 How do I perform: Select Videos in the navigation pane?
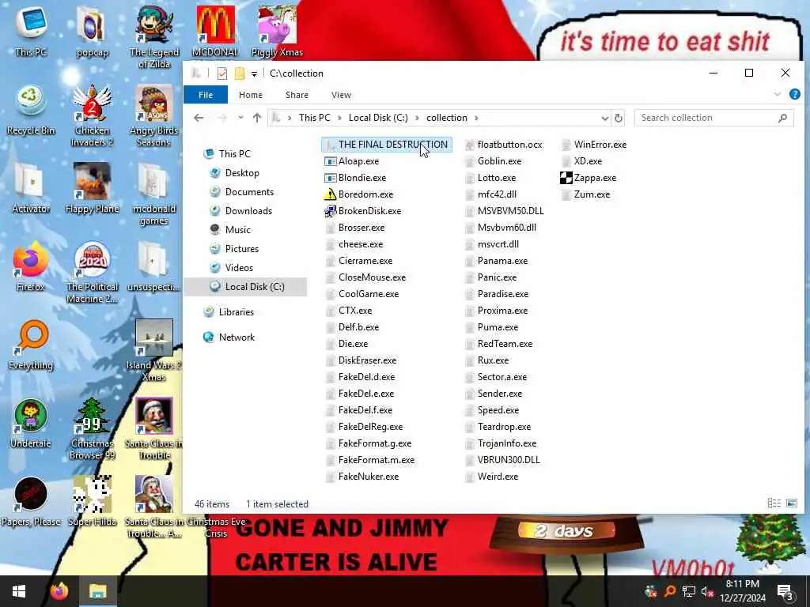pos(239,268)
